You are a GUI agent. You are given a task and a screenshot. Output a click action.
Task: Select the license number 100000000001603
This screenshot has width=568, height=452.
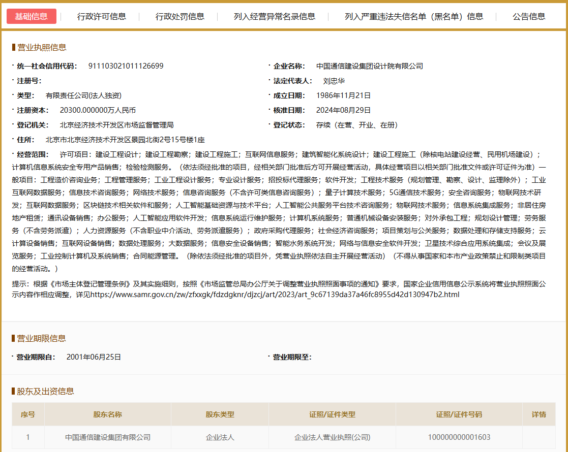click(x=459, y=437)
